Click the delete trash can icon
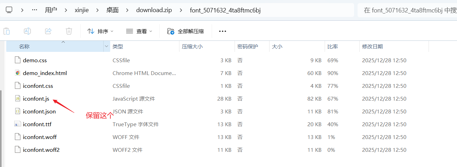This screenshot has width=457, height=167. [69, 31]
